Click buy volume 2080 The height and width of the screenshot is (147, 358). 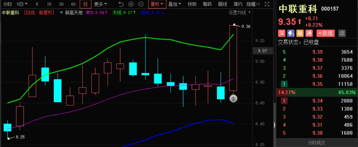pyautogui.click(x=347, y=101)
